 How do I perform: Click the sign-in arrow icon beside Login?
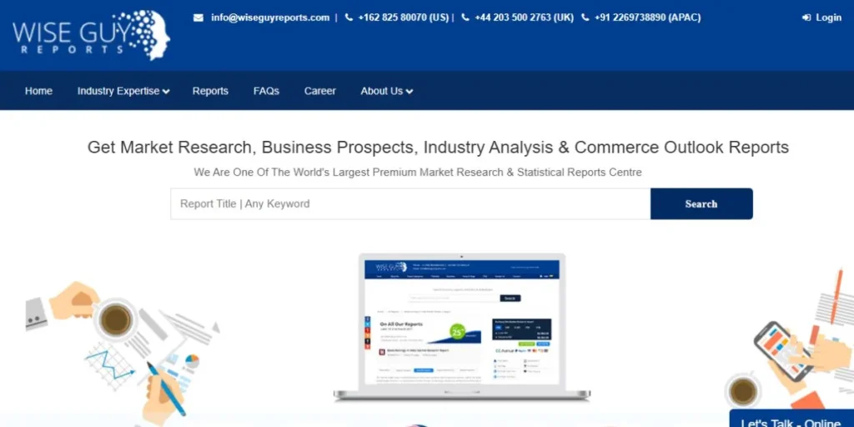tap(806, 18)
